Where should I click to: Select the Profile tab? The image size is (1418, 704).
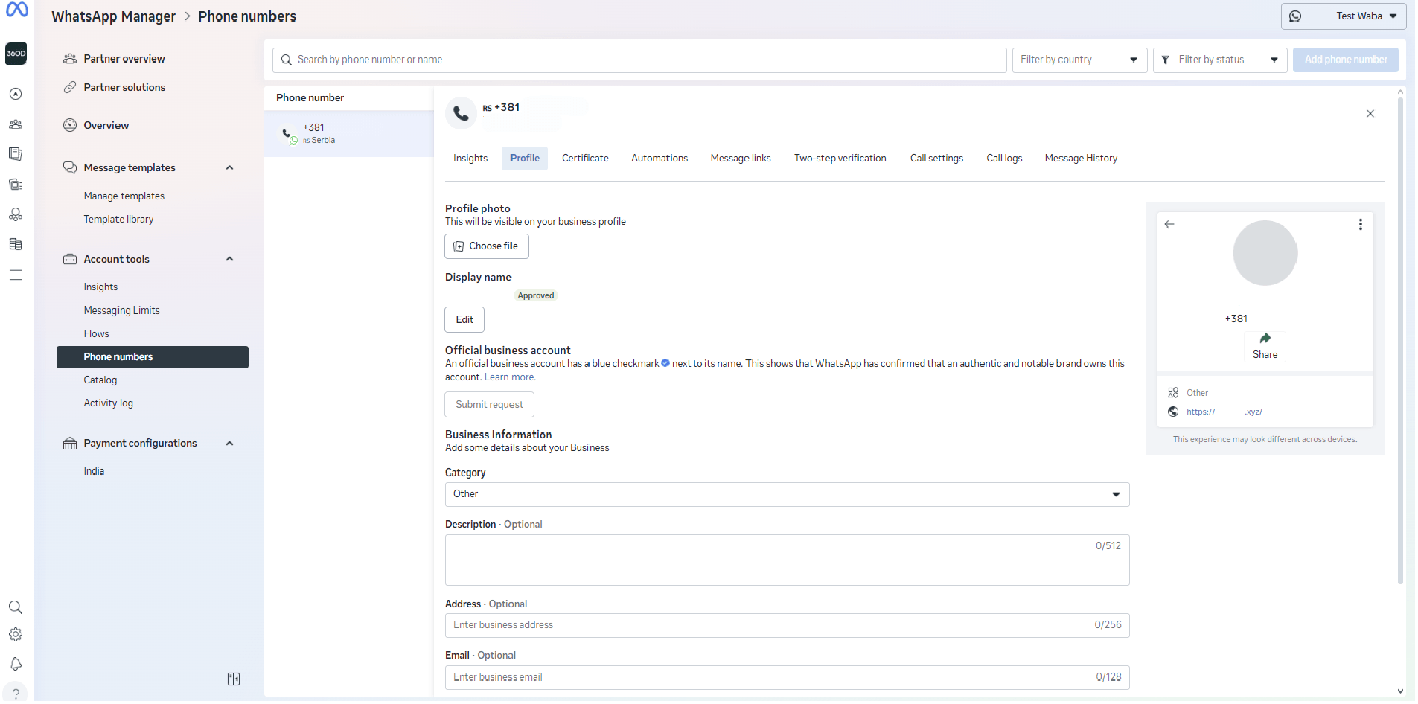click(x=525, y=159)
